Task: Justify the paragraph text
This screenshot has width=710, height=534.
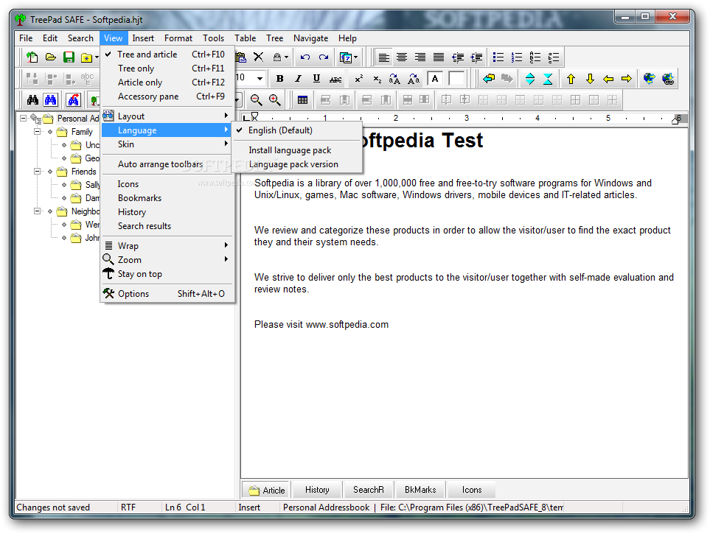Action: click(x=439, y=57)
